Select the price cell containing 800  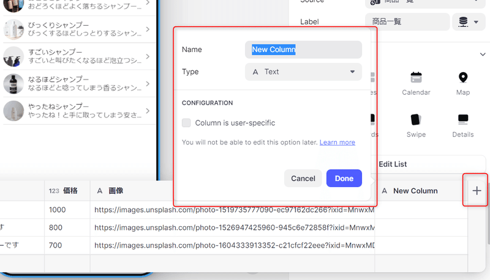tap(67, 227)
